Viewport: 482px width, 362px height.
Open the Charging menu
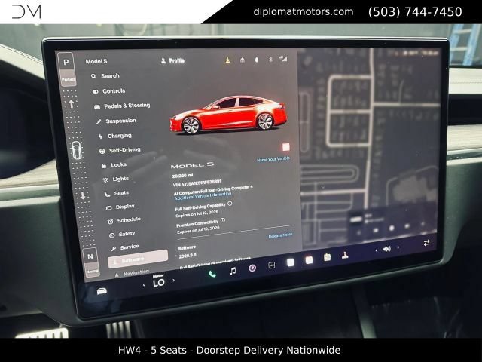114,136
